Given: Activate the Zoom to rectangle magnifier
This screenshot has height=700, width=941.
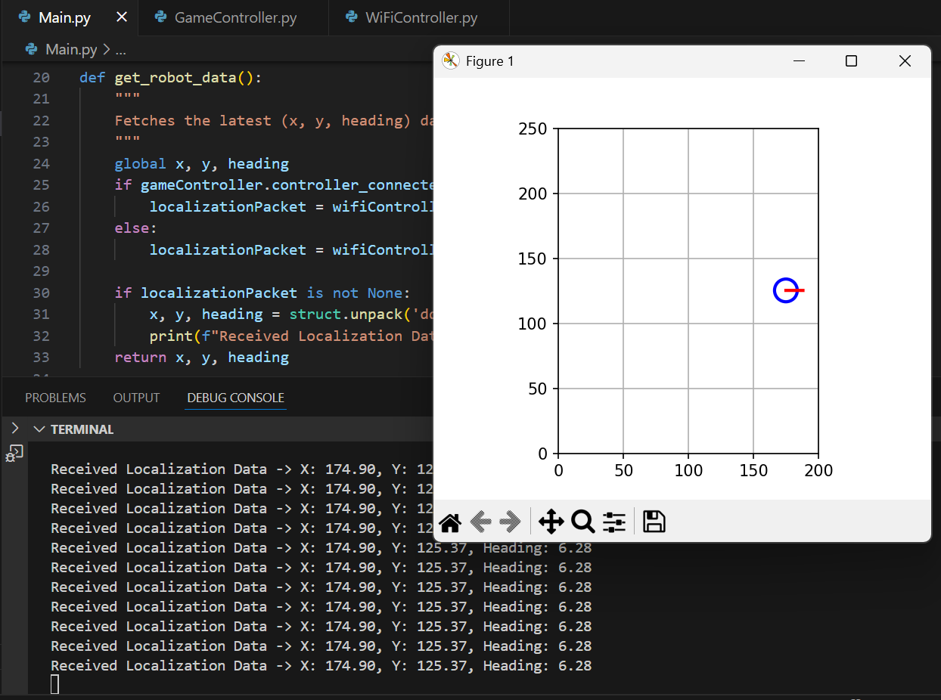Looking at the screenshot, I should tap(582, 522).
